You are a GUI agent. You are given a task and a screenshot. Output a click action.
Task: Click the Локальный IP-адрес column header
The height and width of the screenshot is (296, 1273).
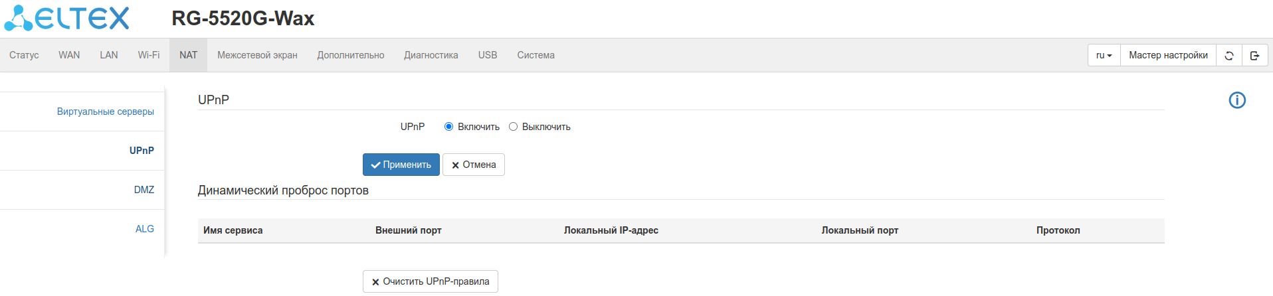[x=611, y=230]
